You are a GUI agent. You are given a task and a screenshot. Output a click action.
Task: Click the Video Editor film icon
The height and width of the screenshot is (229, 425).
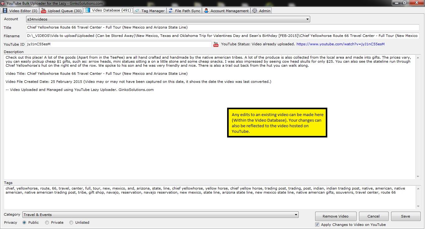(5, 11)
